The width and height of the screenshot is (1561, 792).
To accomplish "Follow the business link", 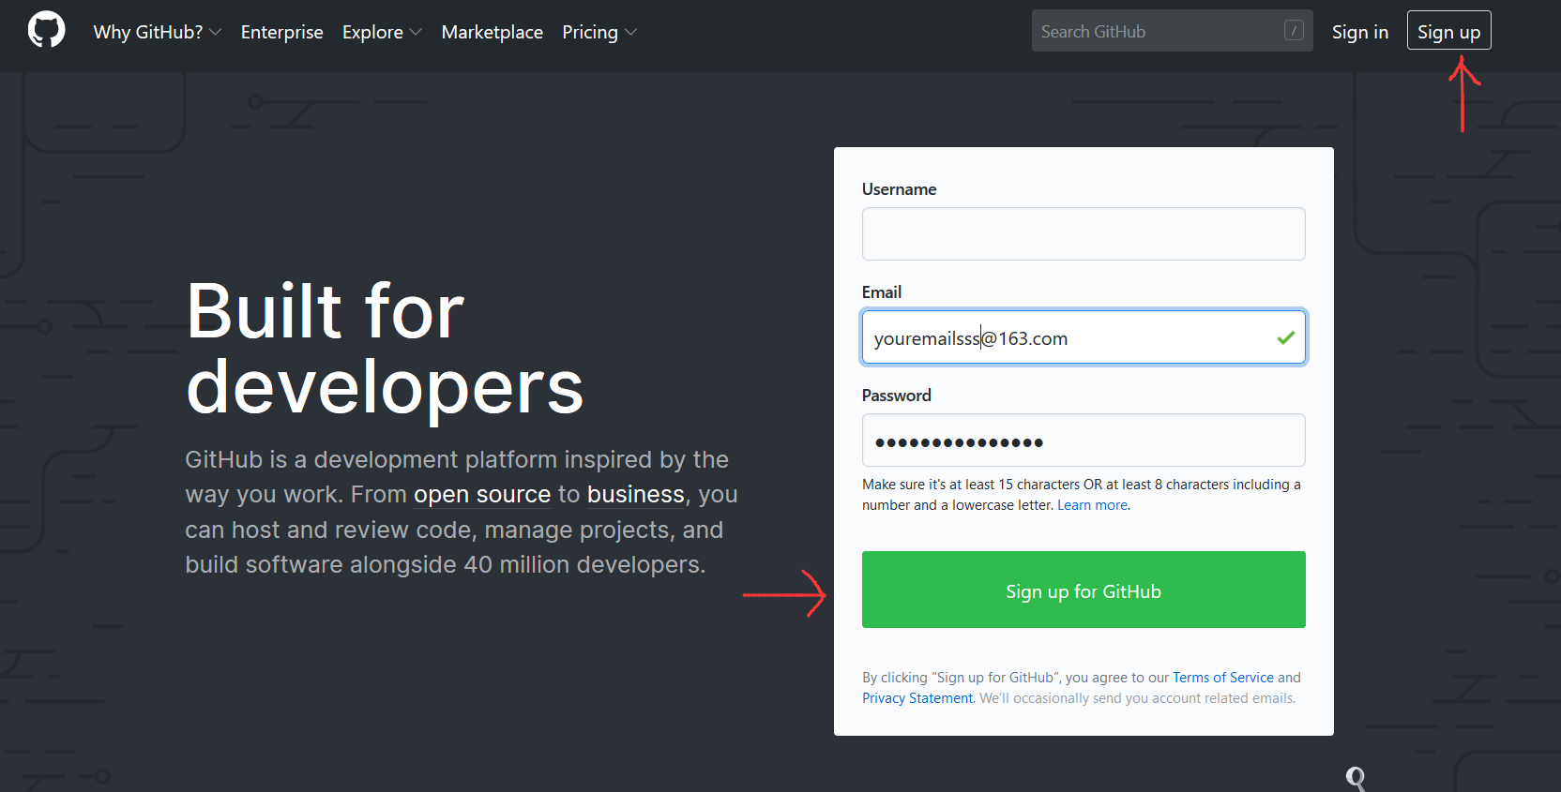I will pos(636,494).
